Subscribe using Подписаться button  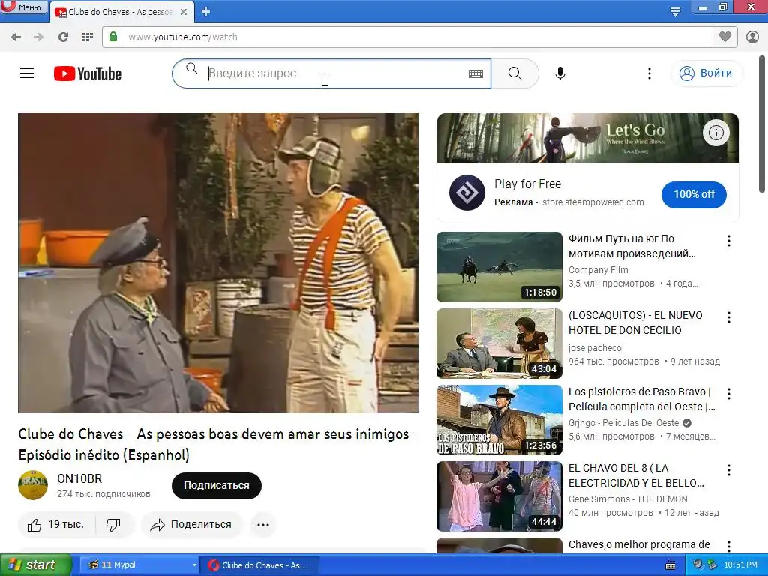[x=217, y=485]
